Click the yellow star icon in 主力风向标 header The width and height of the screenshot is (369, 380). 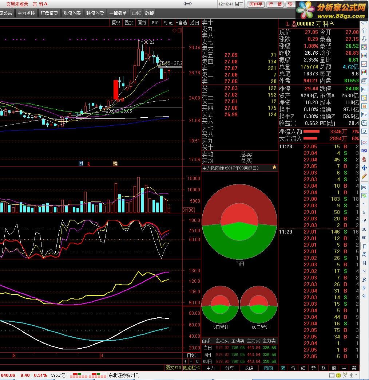[274, 167]
